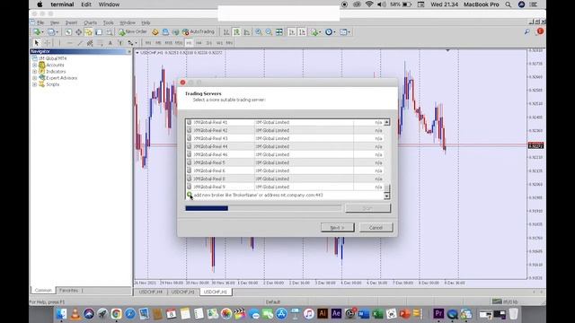Select server XMGlobal-Real 44
Viewport: 575px width, 323px height.
(285, 146)
